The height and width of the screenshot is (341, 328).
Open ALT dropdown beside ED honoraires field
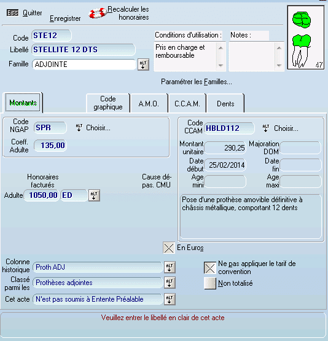94,195
